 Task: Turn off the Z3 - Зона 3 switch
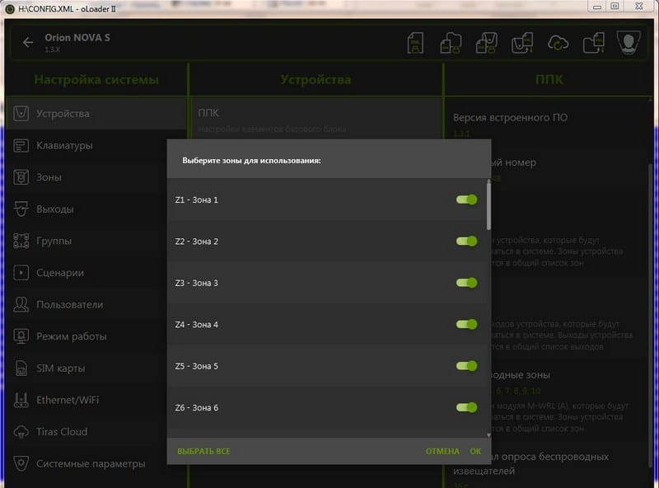[x=466, y=283]
